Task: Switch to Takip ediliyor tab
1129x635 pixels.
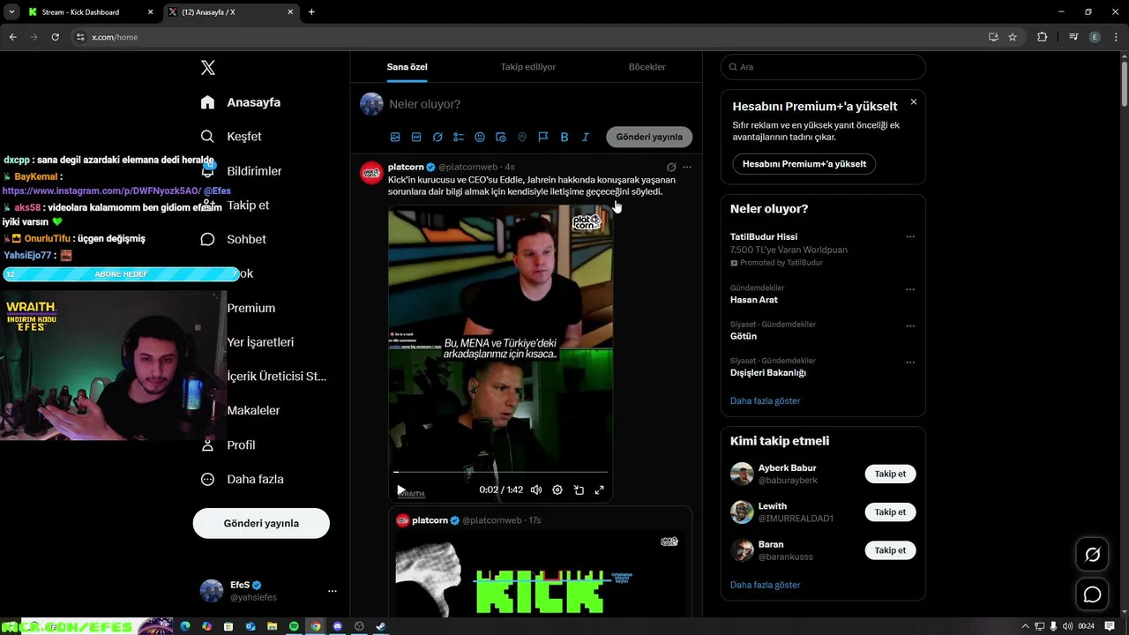Action: point(528,67)
